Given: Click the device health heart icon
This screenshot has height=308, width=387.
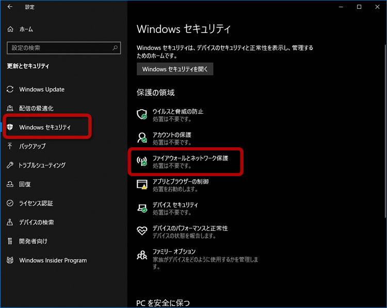Looking at the screenshot, I should (142, 231).
